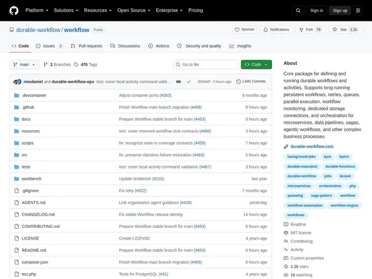The image size is (372, 279).
Task: Open the .gitignore file
Action: 30,191
